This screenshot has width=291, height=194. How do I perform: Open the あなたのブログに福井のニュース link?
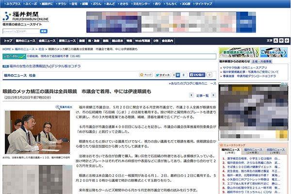193,83
